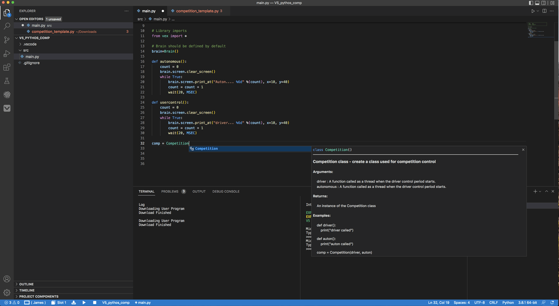Viewport: 559px width, 306px height.
Task: Open the .gitignore file
Action: coord(31,63)
